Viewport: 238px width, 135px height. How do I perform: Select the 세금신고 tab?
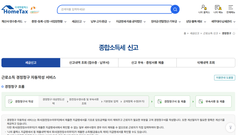(31, 63)
